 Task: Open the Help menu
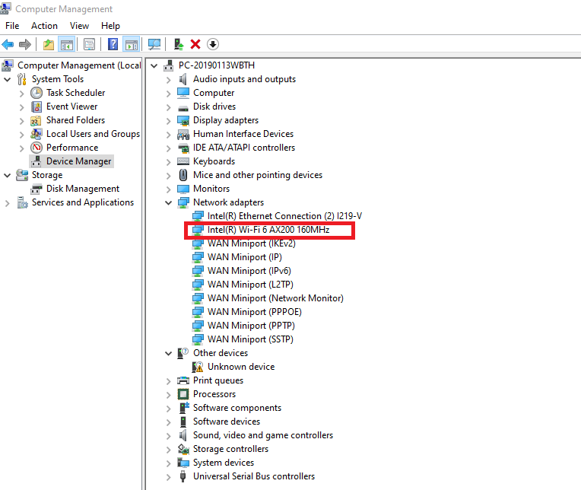(x=110, y=26)
